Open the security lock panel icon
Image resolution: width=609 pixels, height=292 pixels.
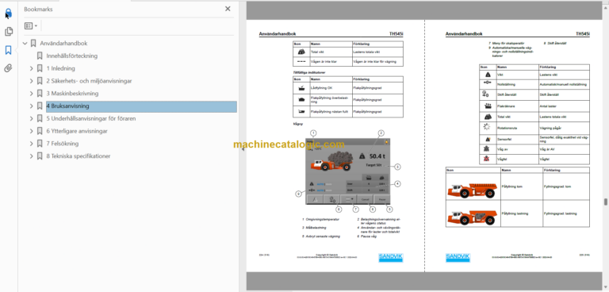[x=9, y=13]
